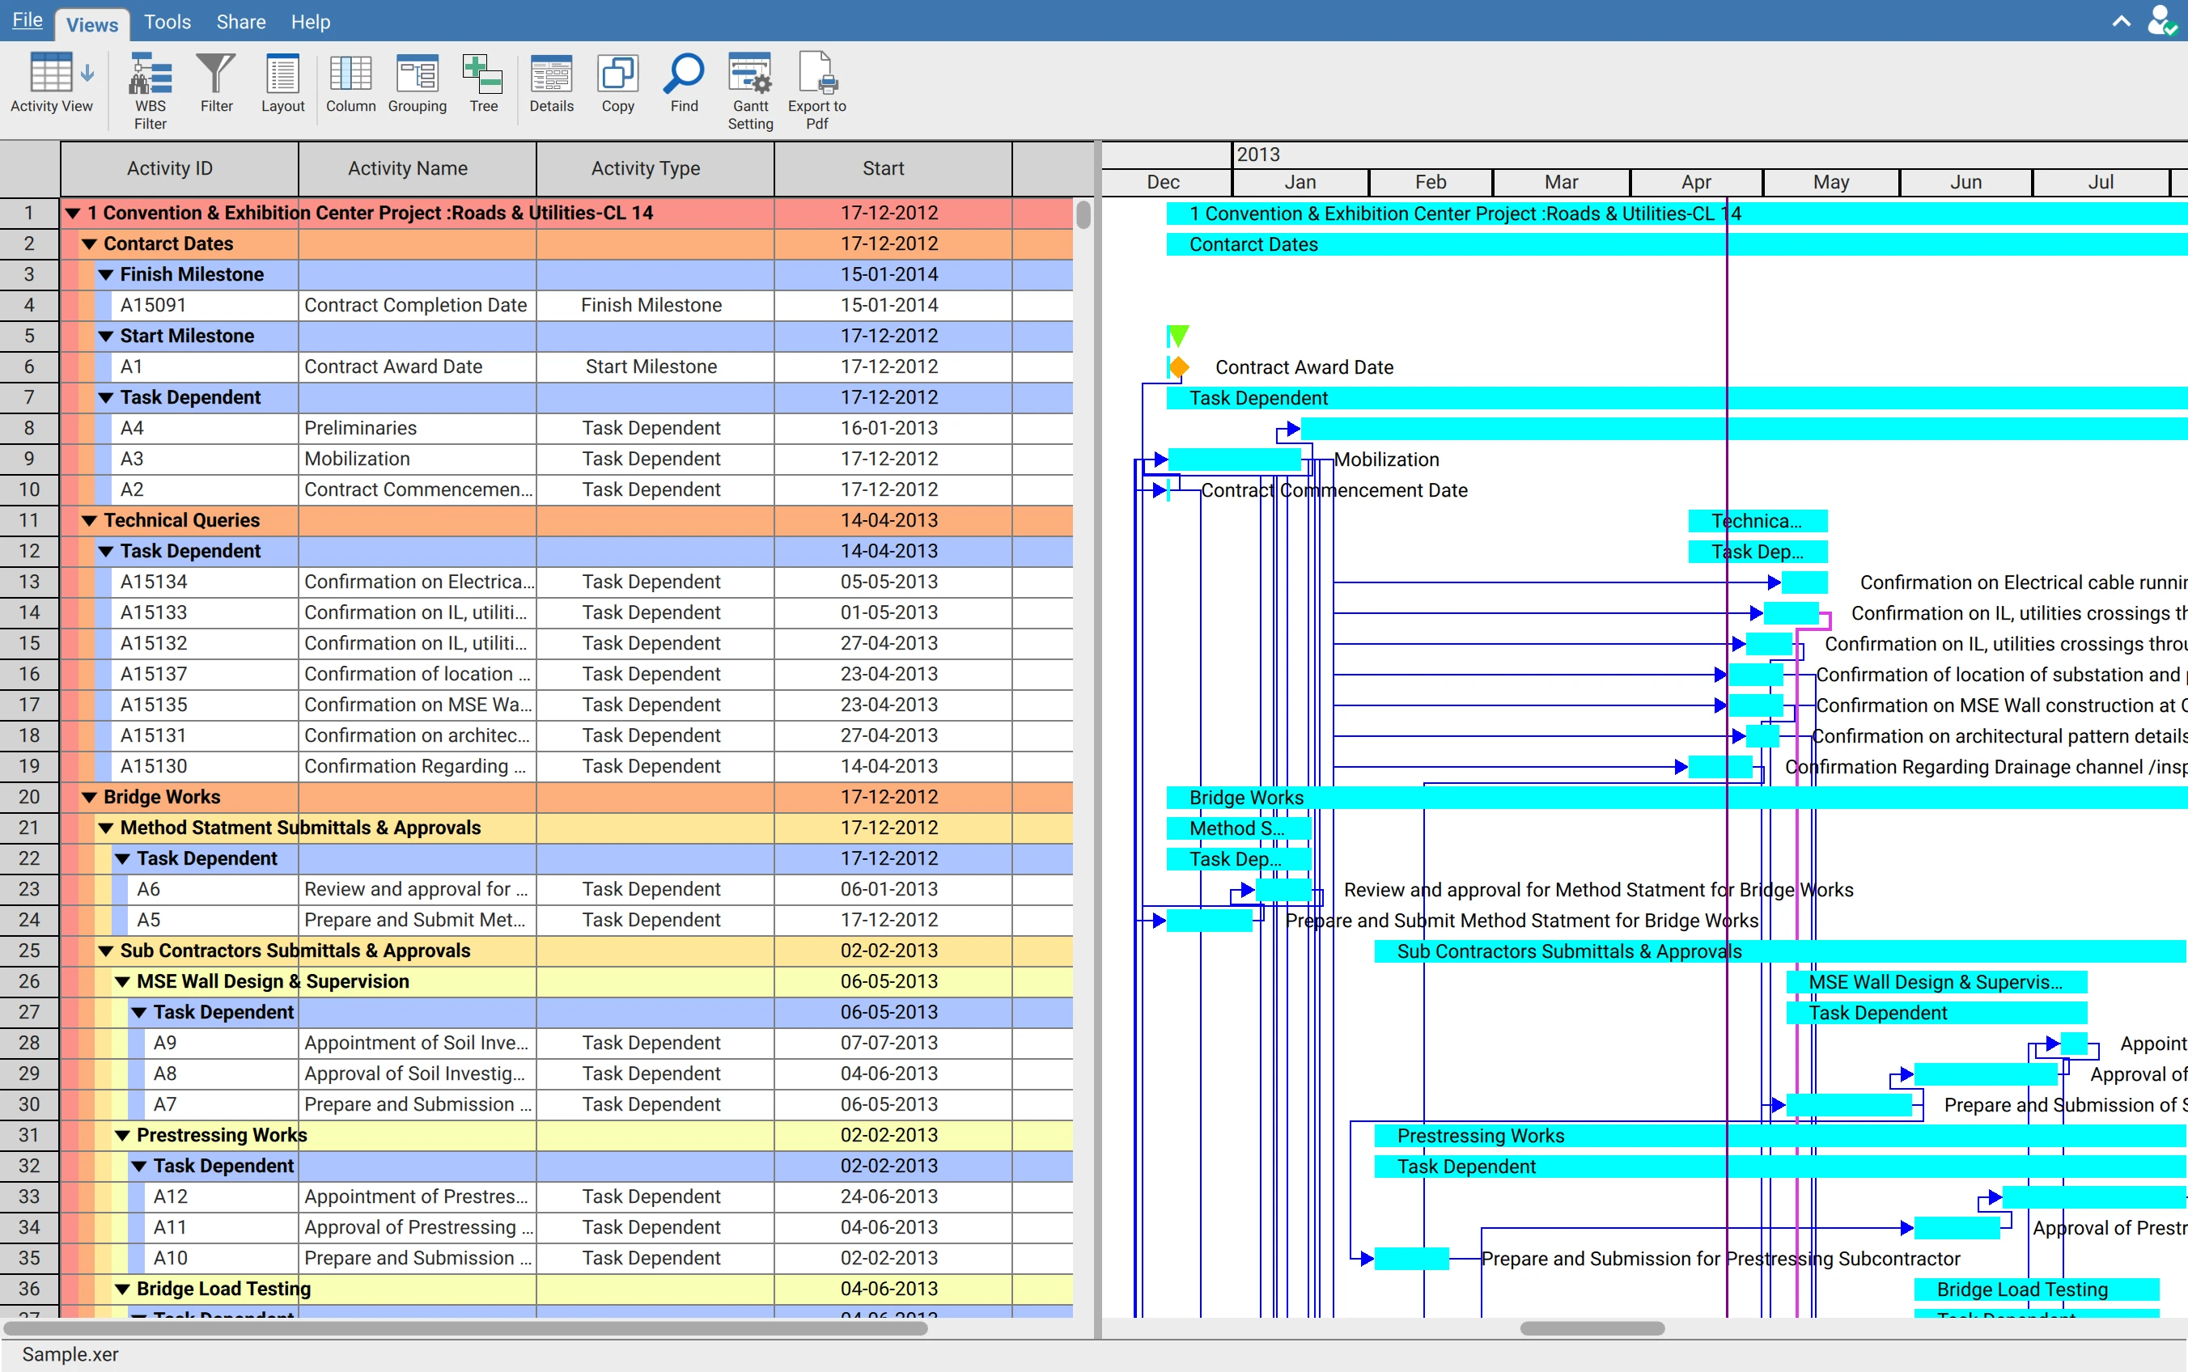
Task: Select the Preliminaries activity name cell
Action: point(417,428)
